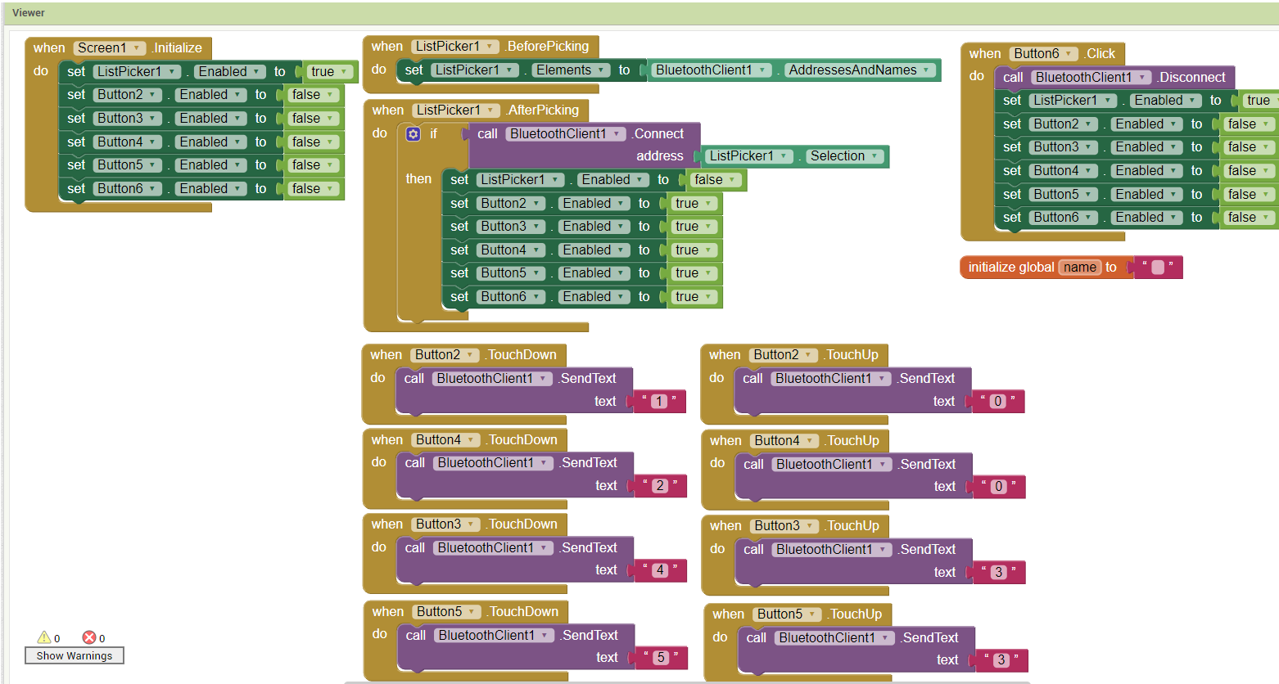This screenshot has height=684, width=1279.
Task: Open Button3 dropdown in the TouchDown event
Action: [445, 524]
